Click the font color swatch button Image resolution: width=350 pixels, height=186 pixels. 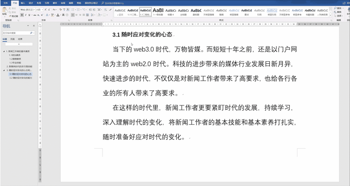[58, 15]
